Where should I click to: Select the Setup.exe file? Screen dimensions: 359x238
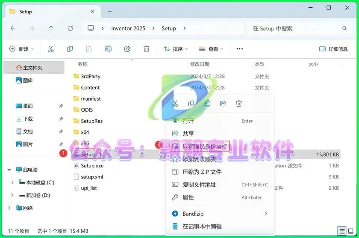[x=88, y=166]
